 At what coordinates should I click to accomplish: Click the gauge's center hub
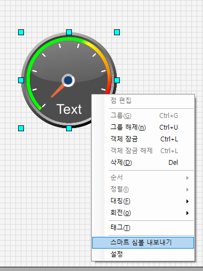[x=68, y=81]
